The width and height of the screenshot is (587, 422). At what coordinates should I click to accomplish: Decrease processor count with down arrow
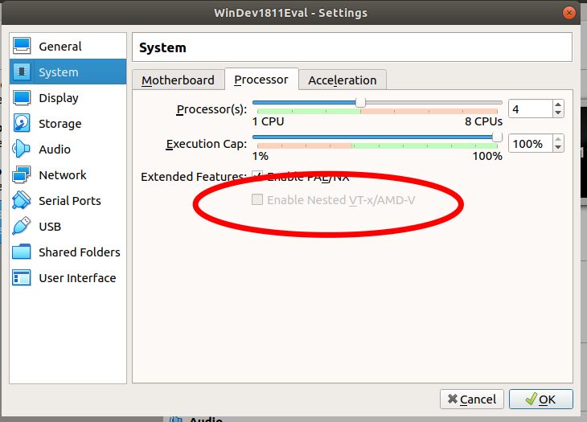click(558, 113)
